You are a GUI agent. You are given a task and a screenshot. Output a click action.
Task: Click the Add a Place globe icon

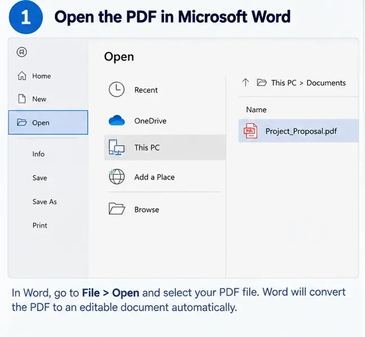117,177
